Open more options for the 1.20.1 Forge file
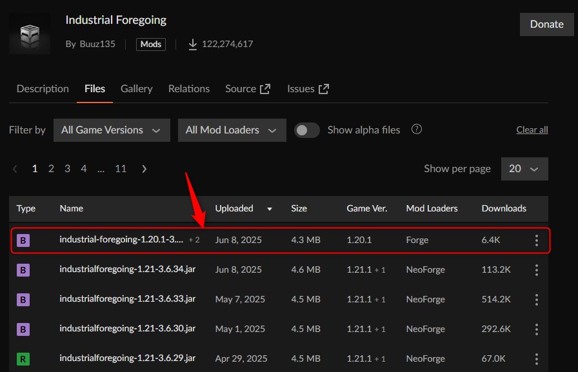The image size is (578, 372). [x=536, y=240]
